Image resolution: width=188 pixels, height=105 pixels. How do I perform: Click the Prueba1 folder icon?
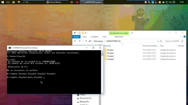(105, 50)
